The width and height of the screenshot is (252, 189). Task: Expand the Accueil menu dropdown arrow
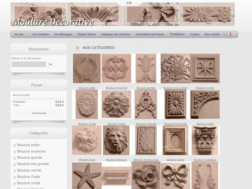(26, 34)
